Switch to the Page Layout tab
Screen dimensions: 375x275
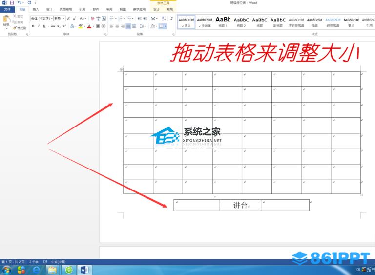click(x=65, y=9)
